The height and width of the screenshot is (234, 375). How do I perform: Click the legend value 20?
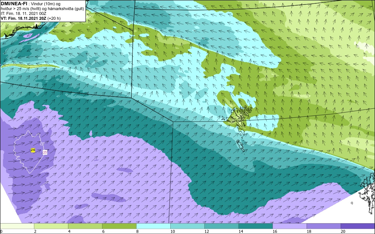click(343, 231)
